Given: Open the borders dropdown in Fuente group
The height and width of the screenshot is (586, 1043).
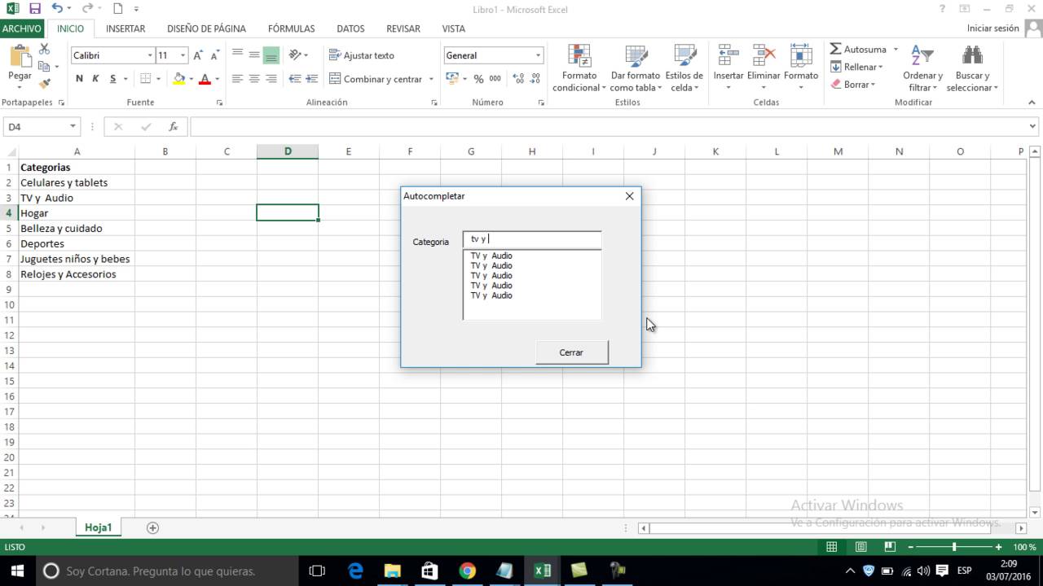Looking at the screenshot, I should tap(158, 79).
